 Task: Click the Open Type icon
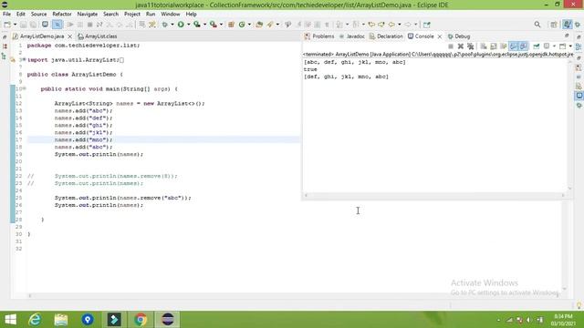point(259,25)
